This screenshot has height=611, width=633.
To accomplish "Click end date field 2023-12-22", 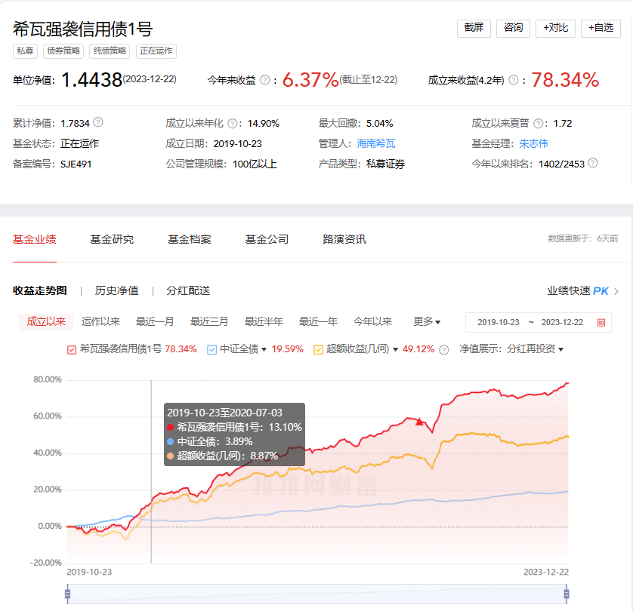I will [562, 322].
